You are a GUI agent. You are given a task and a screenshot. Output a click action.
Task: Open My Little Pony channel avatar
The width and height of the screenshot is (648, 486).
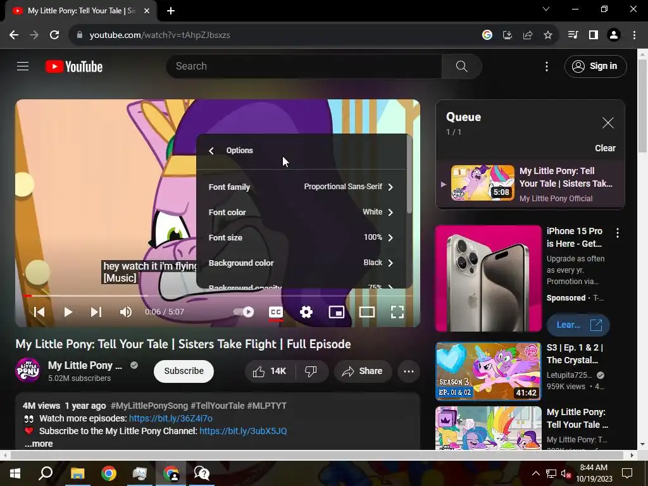pos(28,370)
